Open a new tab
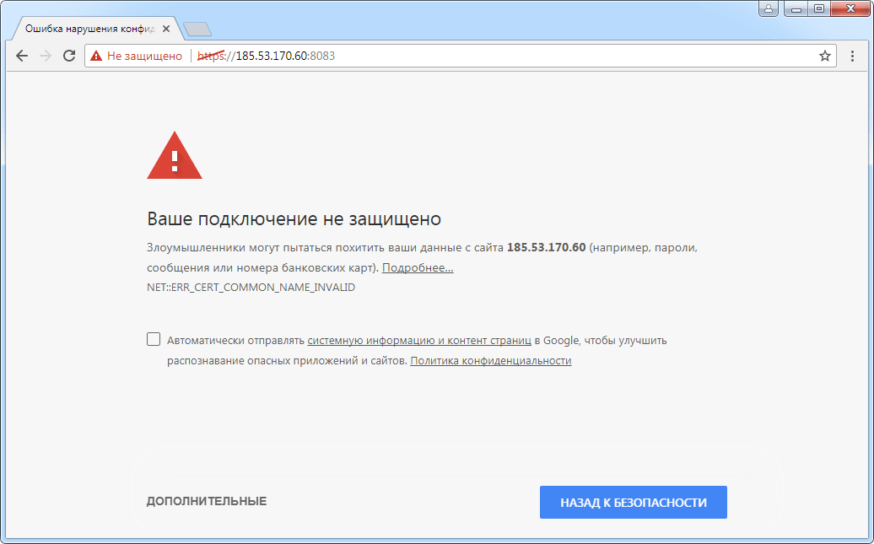This screenshot has width=874, height=544. (197, 29)
